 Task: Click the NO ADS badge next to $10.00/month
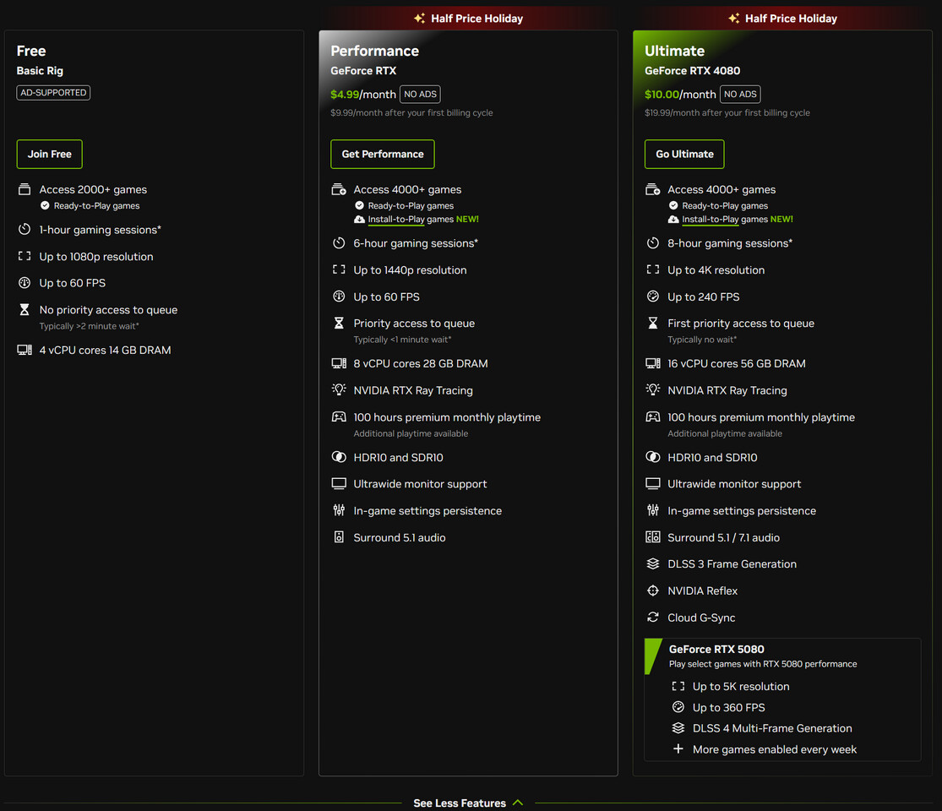[740, 94]
